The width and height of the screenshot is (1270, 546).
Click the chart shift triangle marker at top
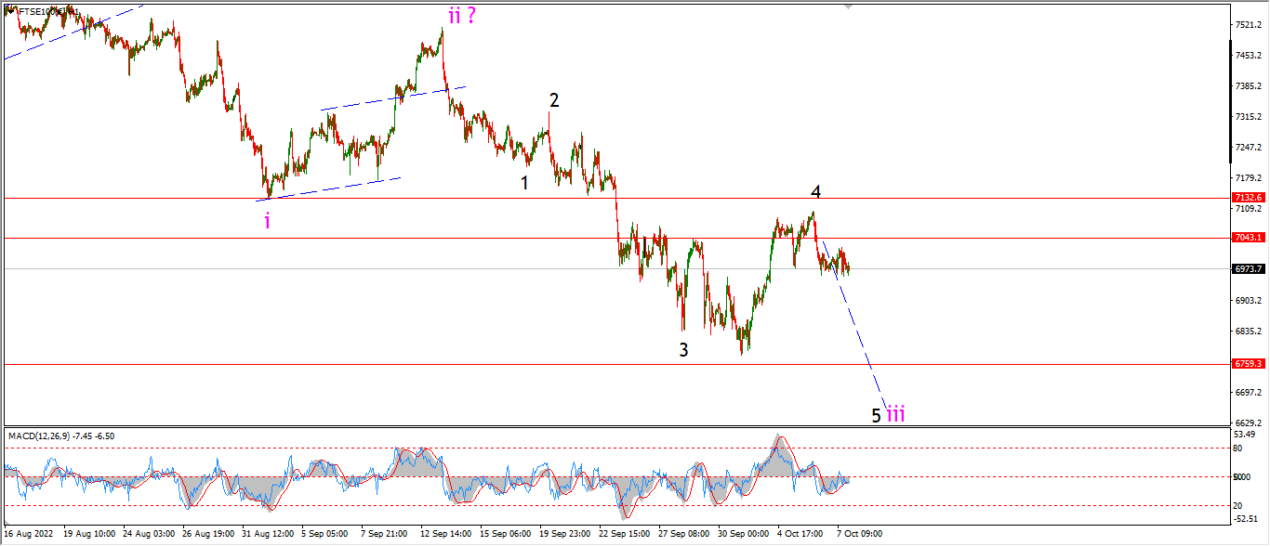pos(847,6)
